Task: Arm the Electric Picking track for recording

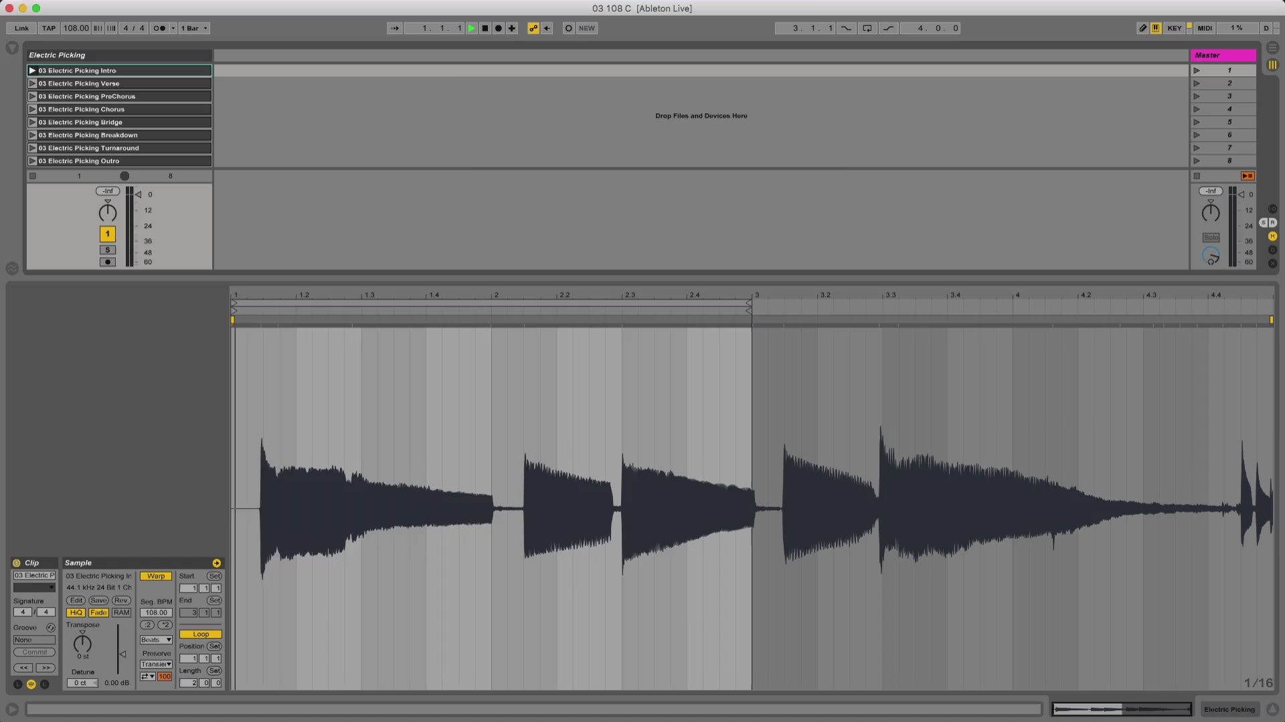Action: tap(108, 262)
